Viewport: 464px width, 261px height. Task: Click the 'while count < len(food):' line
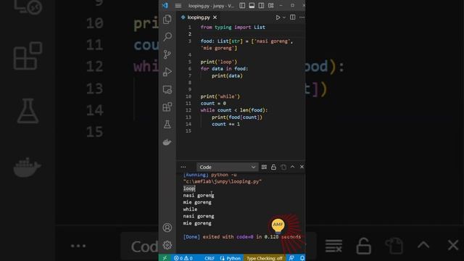click(x=233, y=110)
